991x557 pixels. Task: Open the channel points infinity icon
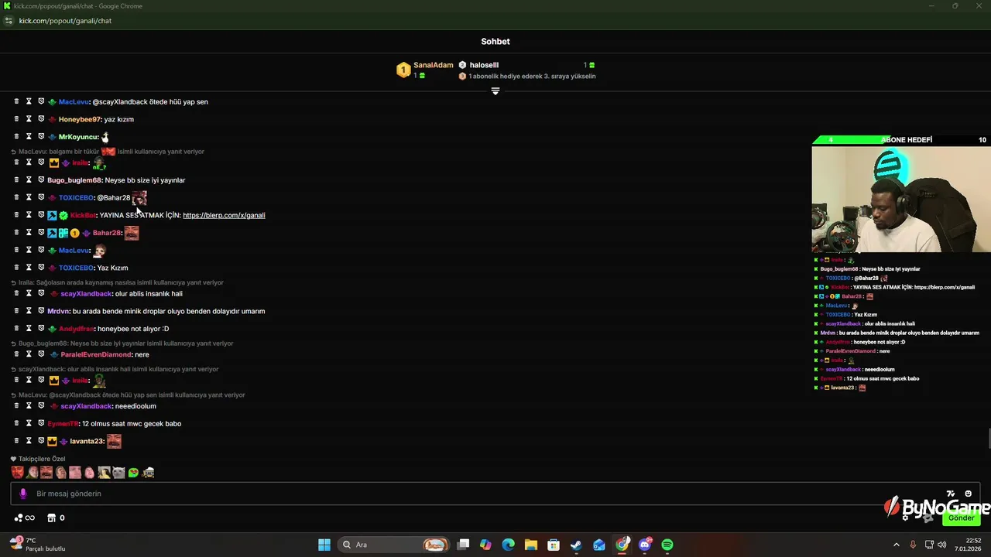(24, 518)
